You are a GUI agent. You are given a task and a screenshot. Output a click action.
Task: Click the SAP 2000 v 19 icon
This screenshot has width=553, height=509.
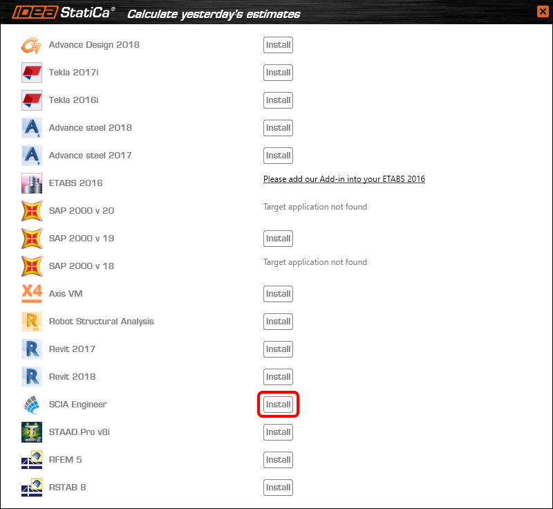click(x=31, y=239)
